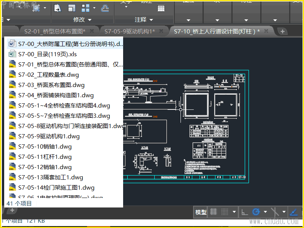Close the S7-05-9驱动机构1 tab
Image resolution: width=304 pixels, height=228 pixels.
(161, 31)
